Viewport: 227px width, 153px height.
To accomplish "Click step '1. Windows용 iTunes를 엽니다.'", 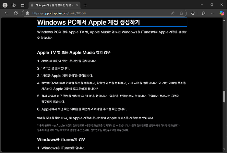I will (61, 148).
